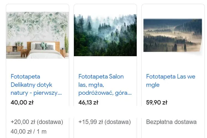The width and height of the screenshot is (207, 138).
Task: Open the foggy hills wallpaper product image
Action: pos(173,36)
